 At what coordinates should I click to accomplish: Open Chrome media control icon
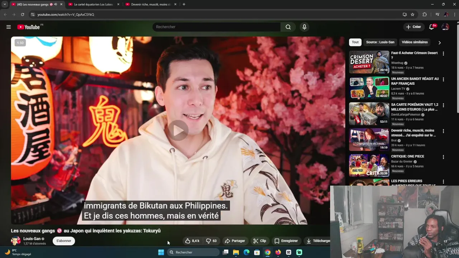pyautogui.click(x=437, y=14)
